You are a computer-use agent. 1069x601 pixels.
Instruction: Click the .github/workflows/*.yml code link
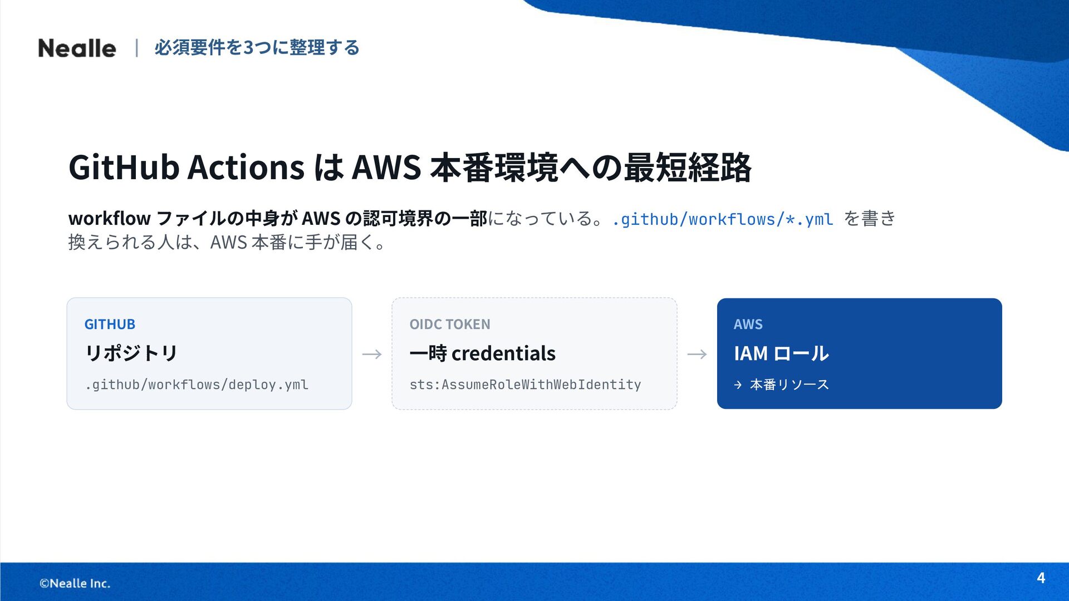pyautogui.click(x=722, y=219)
